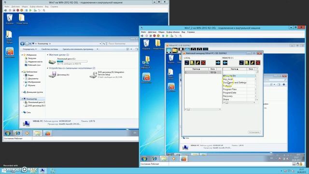Click Свойства системы in Win7 Explorer

click(x=50, y=49)
